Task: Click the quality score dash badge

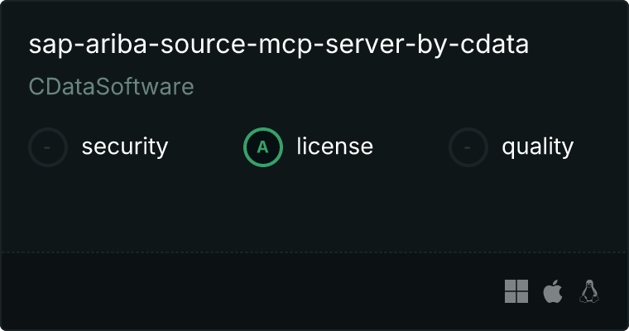Action: pyautogui.click(x=468, y=147)
